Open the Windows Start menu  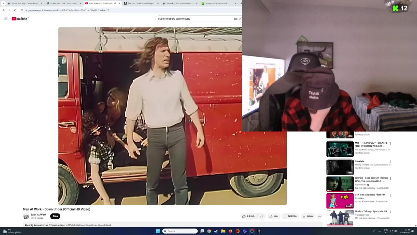pos(158,231)
